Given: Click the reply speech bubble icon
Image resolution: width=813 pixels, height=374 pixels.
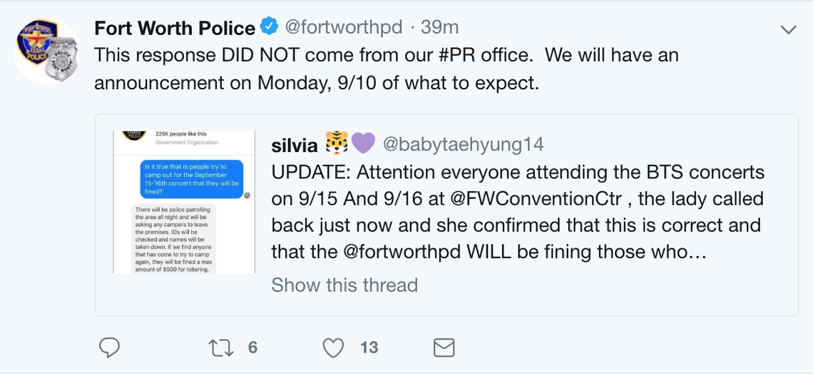Looking at the screenshot, I should click(x=109, y=348).
